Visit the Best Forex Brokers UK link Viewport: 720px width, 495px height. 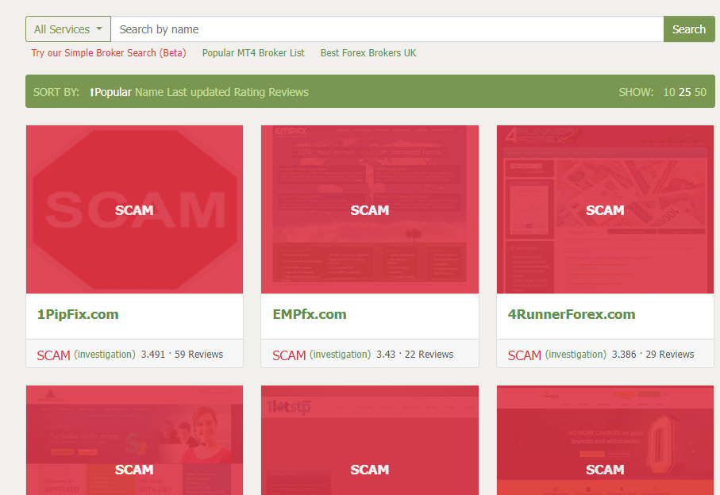[368, 53]
